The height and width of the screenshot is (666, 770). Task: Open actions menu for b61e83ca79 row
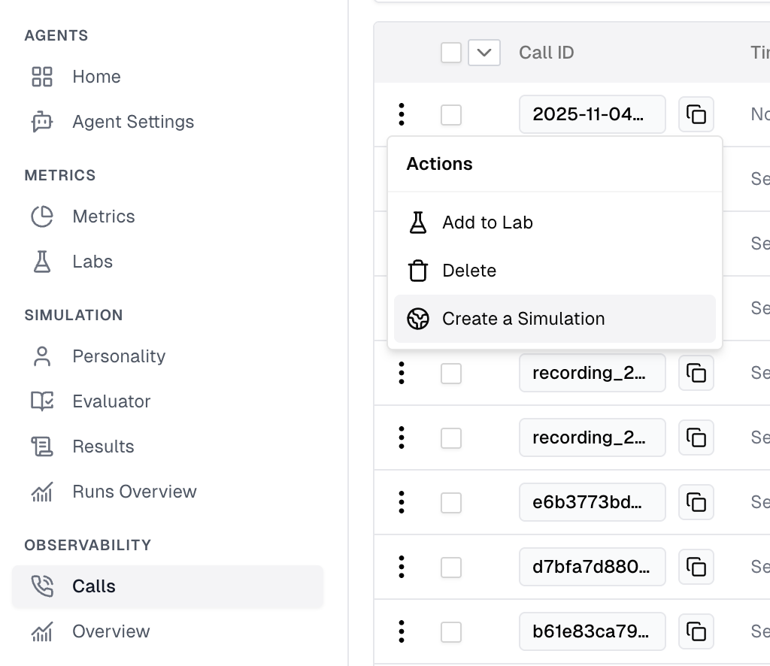coord(402,631)
